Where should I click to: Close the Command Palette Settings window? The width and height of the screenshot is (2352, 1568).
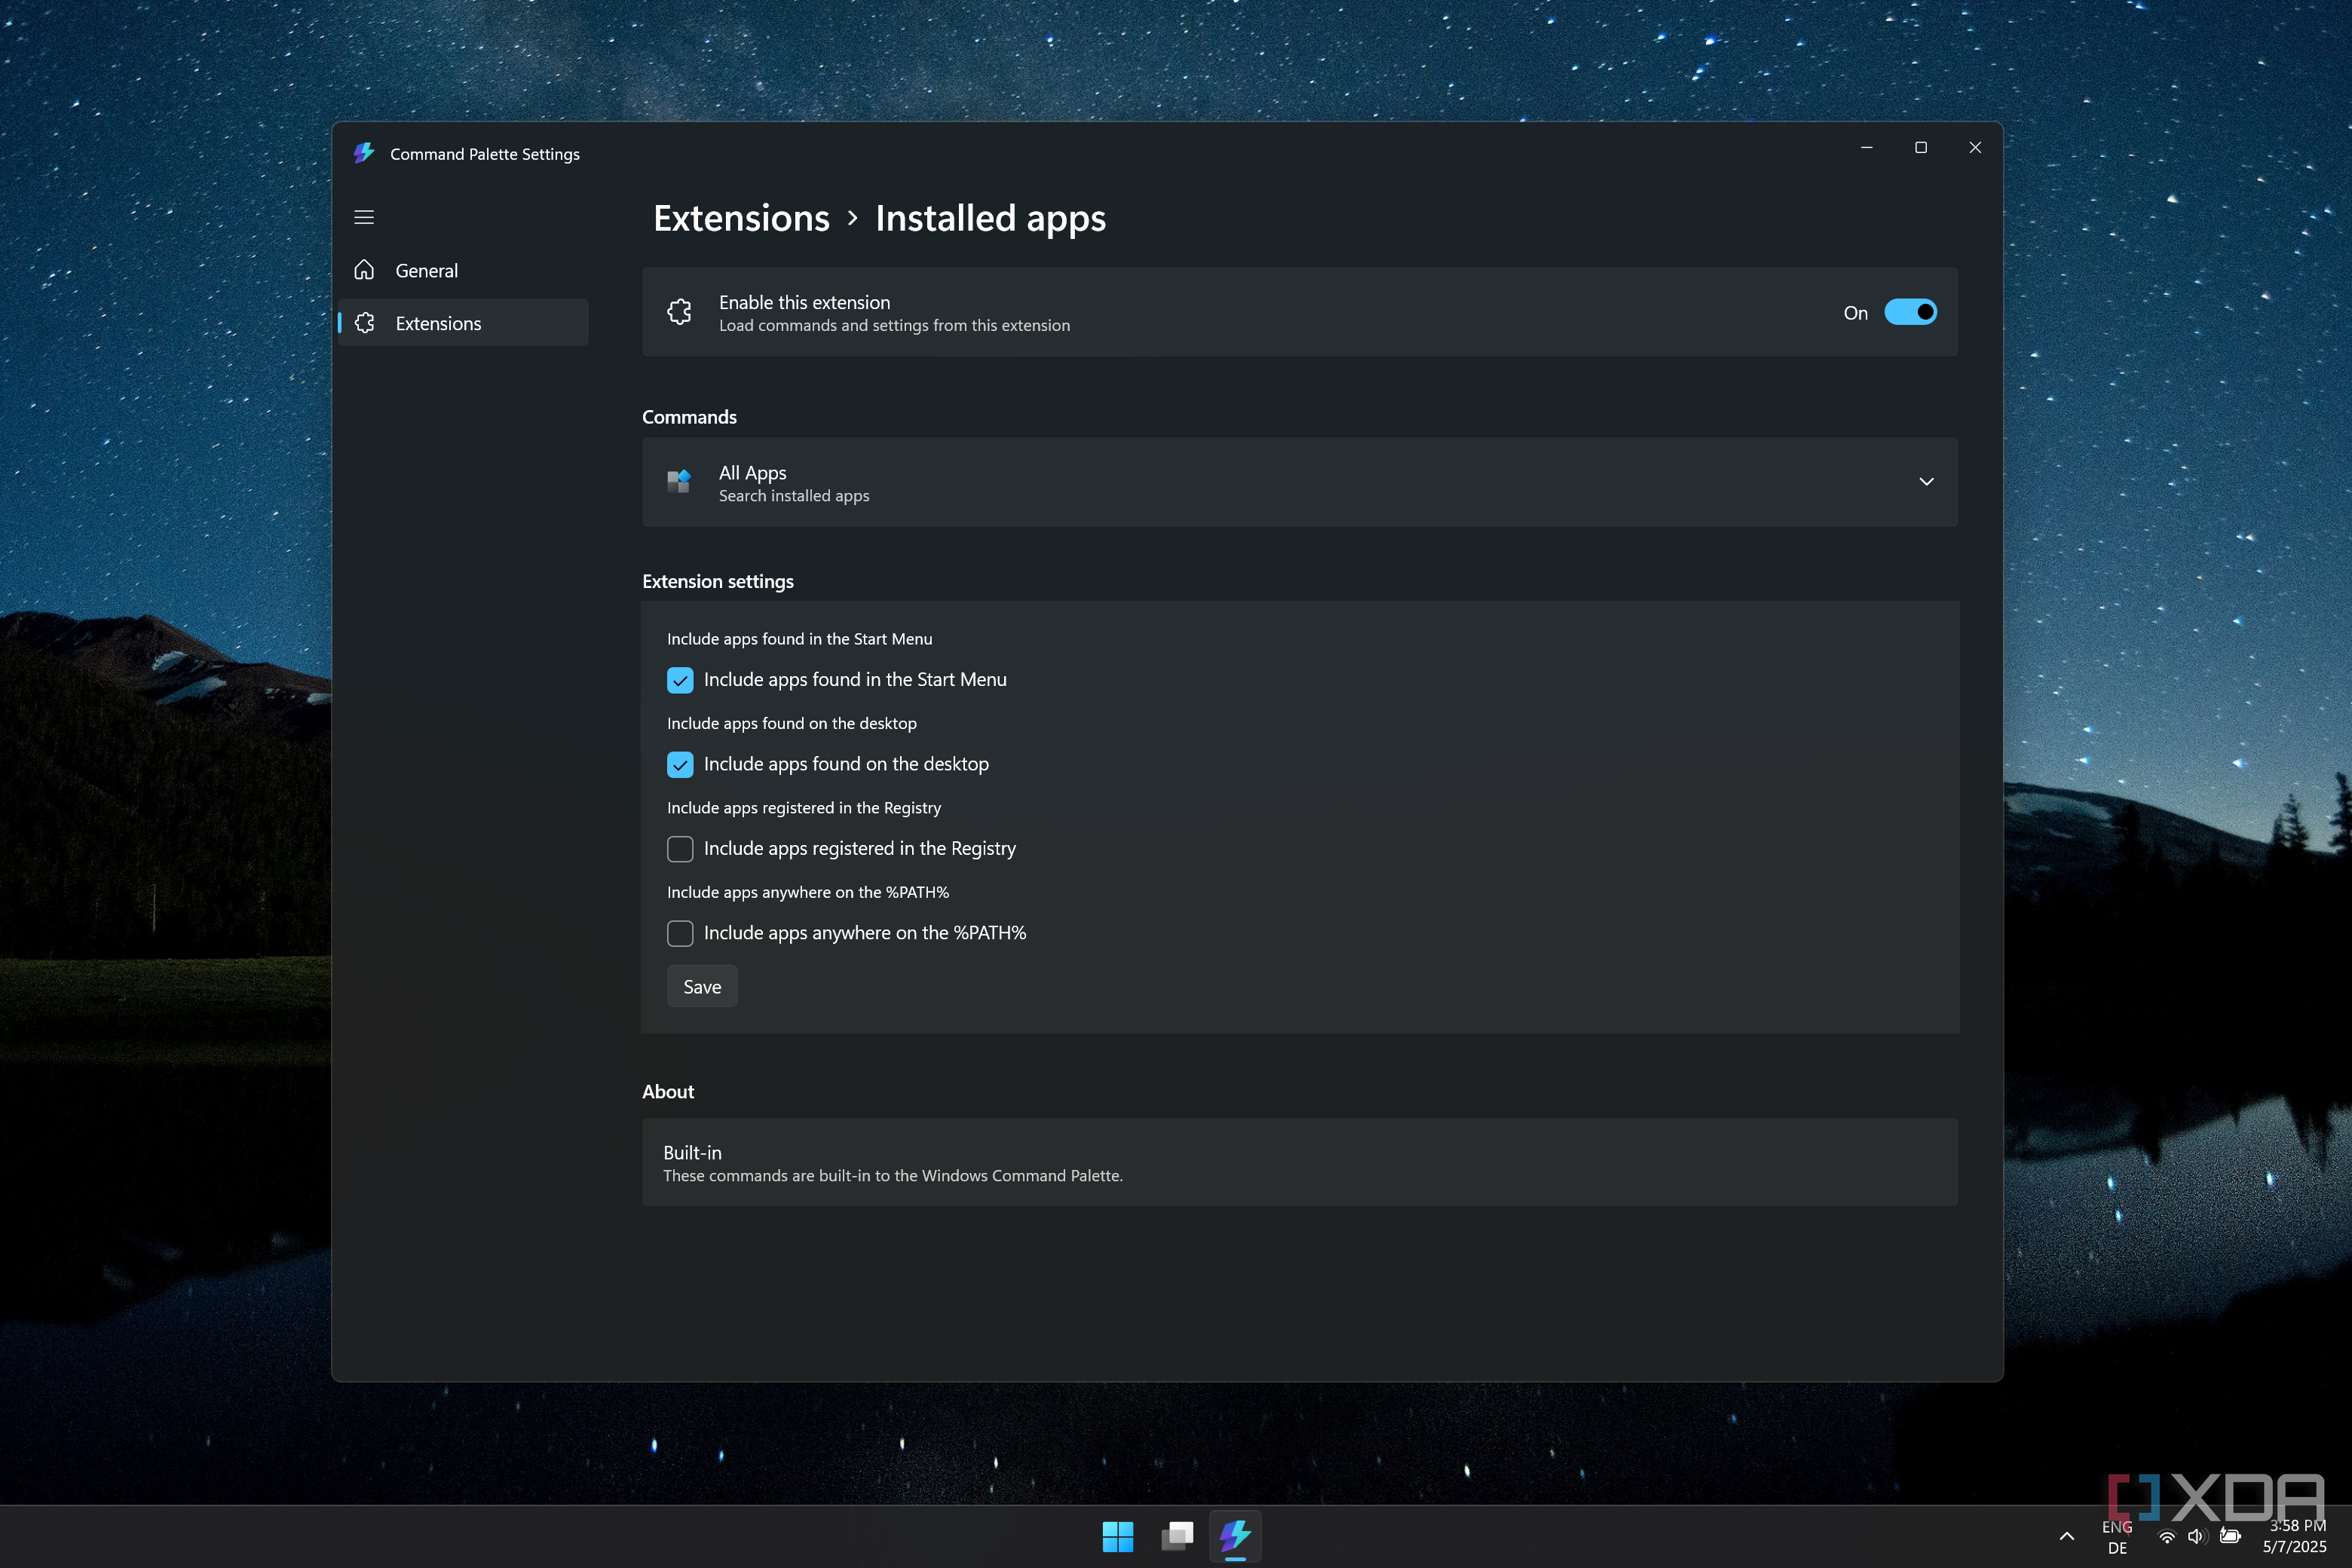[x=1974, y=148]
